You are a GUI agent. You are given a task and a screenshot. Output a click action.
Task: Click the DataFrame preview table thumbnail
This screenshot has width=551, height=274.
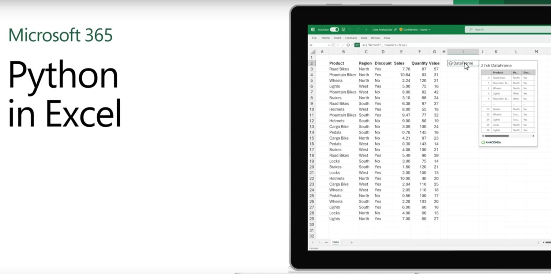click(508, 101)
